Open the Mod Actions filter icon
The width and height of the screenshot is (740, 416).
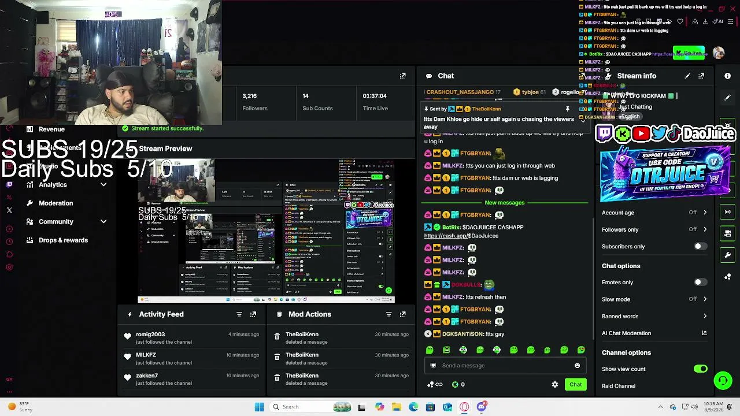coord(389,314)
